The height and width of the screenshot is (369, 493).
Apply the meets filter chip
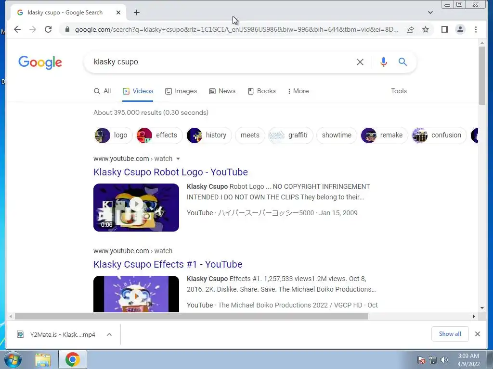[250, 135]
